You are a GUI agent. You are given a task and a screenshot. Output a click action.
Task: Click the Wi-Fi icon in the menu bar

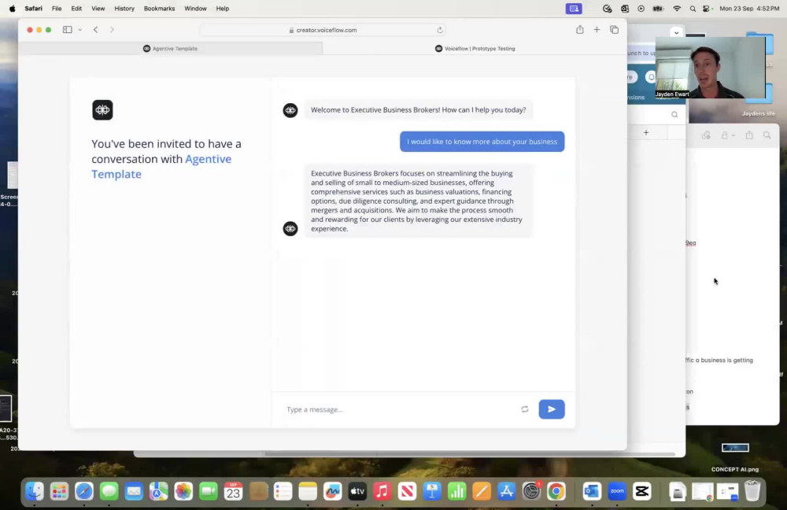coord(677,9)
